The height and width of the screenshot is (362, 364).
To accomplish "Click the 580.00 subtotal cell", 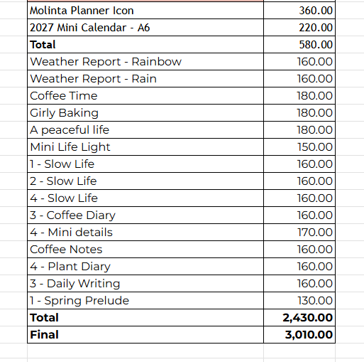I will click(x=299, y=45).
